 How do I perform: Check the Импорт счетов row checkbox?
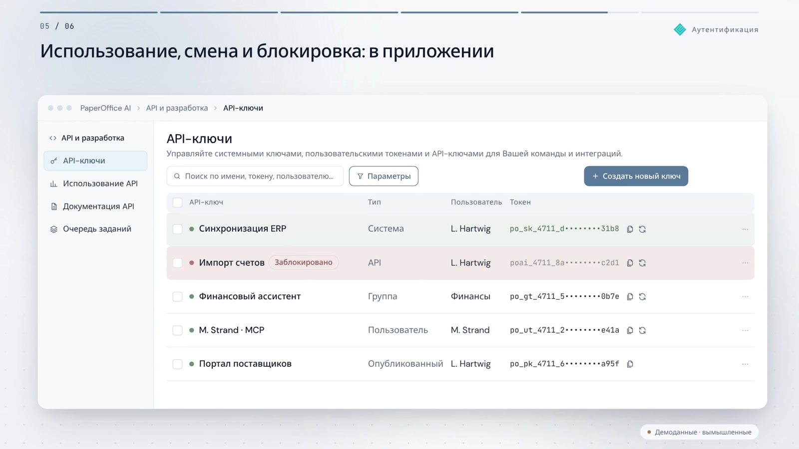pyautogui.click(x=177, y=263)
